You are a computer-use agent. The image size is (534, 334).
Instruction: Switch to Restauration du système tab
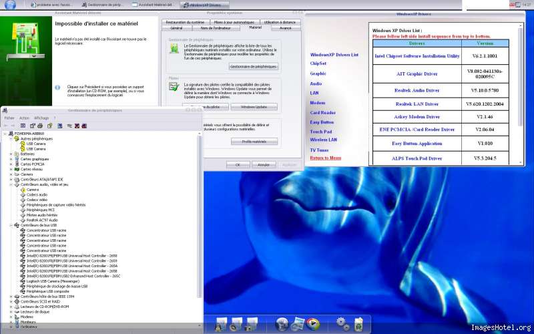[185, 22]
